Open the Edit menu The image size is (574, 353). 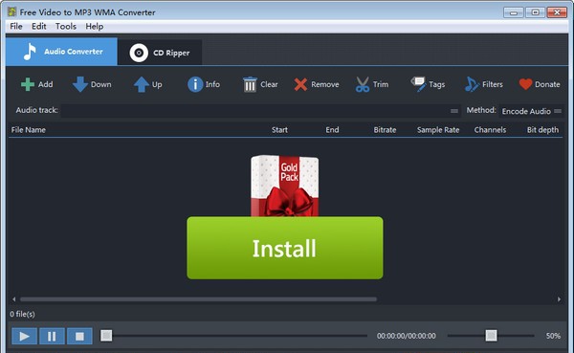pos(39,27)
